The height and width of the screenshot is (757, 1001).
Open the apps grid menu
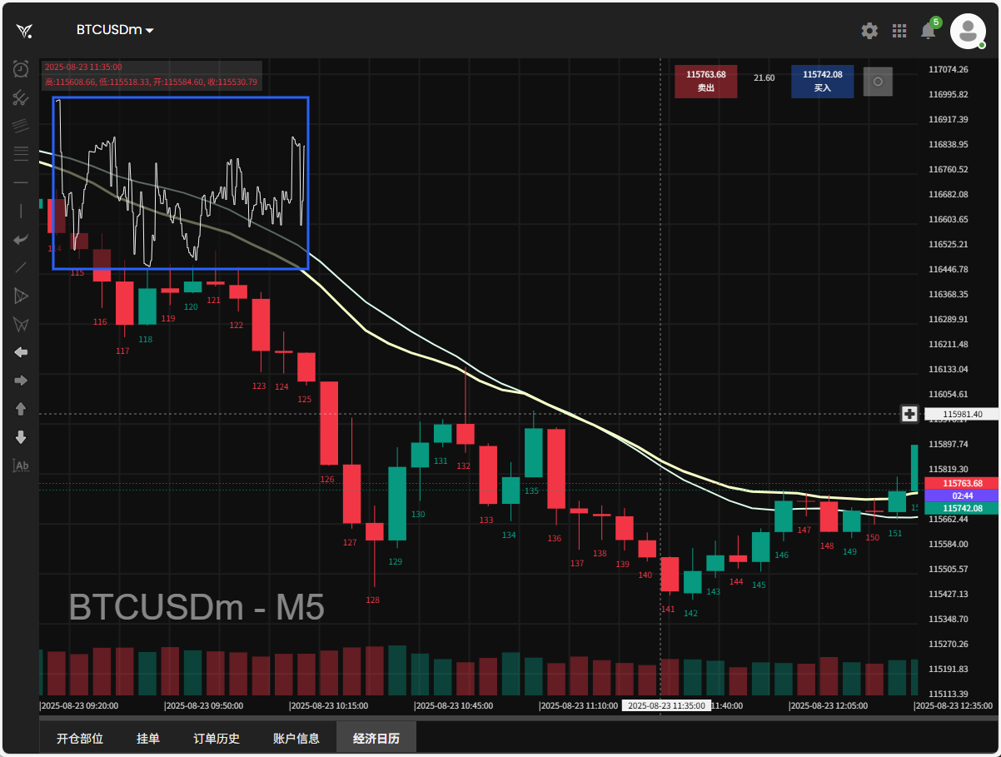(x=899, y=31)
